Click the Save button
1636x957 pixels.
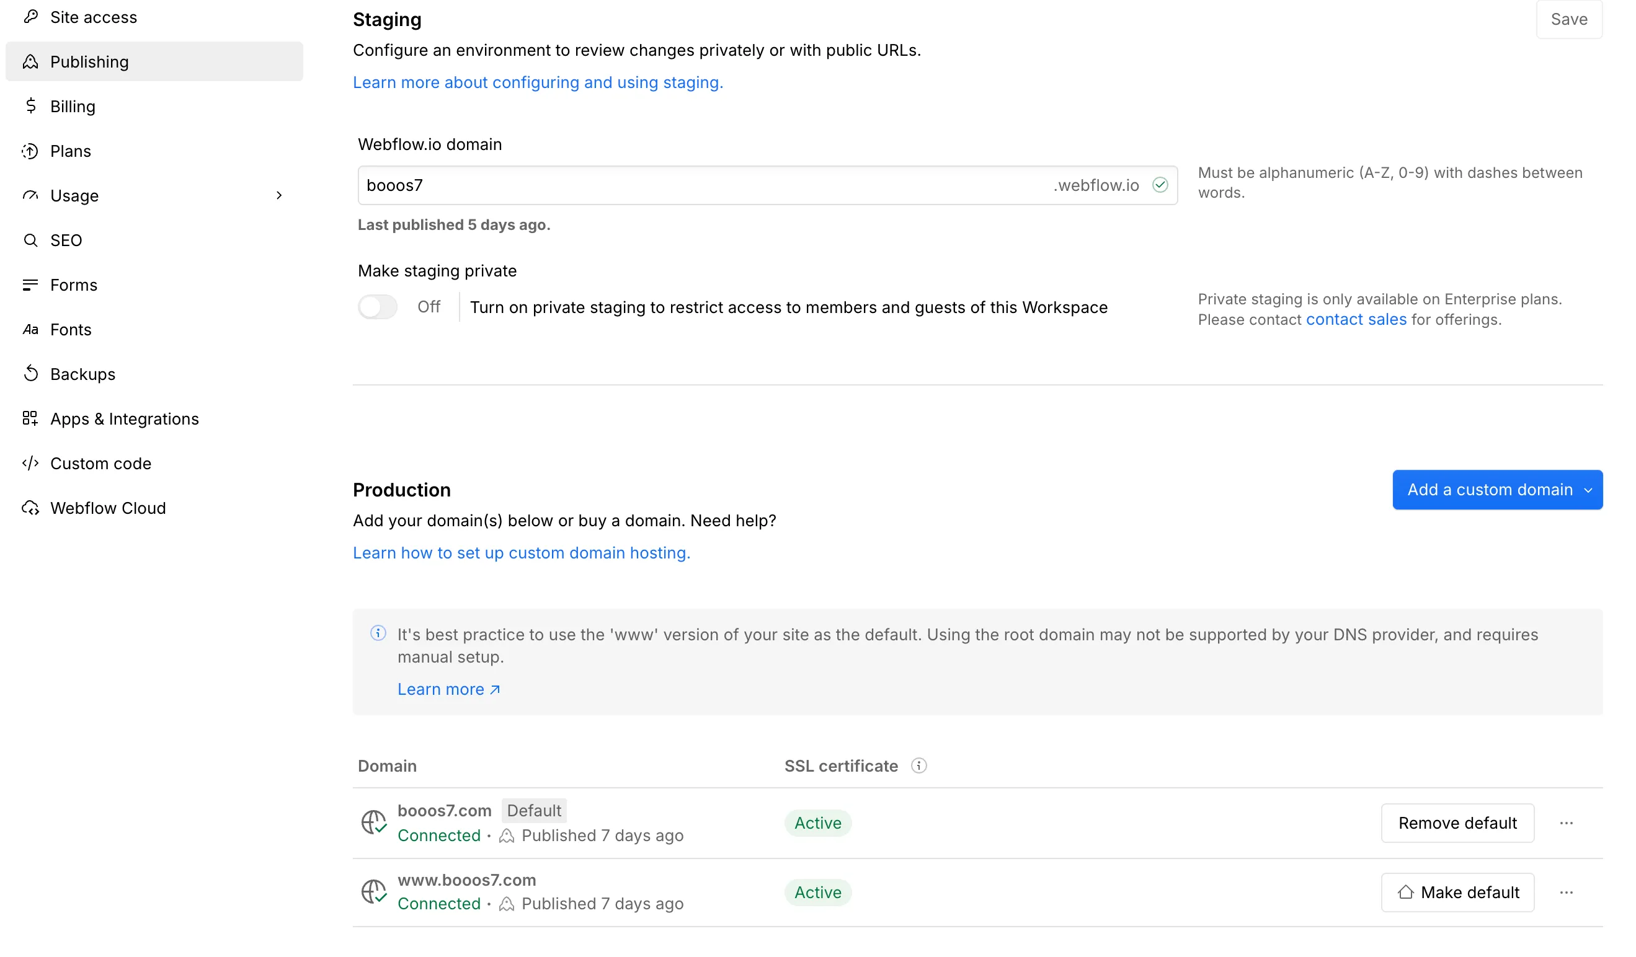(1570, 19)
